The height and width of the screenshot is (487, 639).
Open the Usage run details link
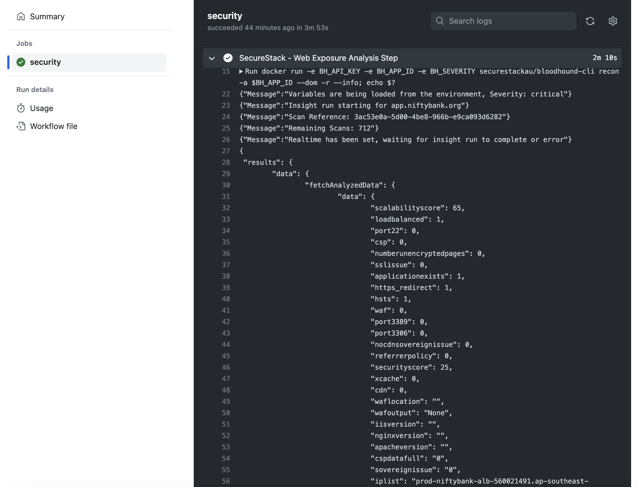41,108
